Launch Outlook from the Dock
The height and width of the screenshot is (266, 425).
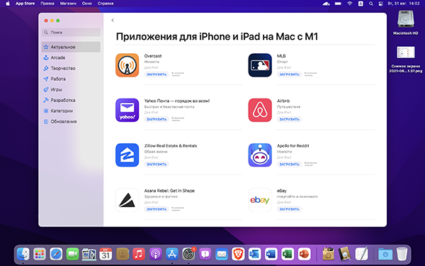(x=254, y=255)
